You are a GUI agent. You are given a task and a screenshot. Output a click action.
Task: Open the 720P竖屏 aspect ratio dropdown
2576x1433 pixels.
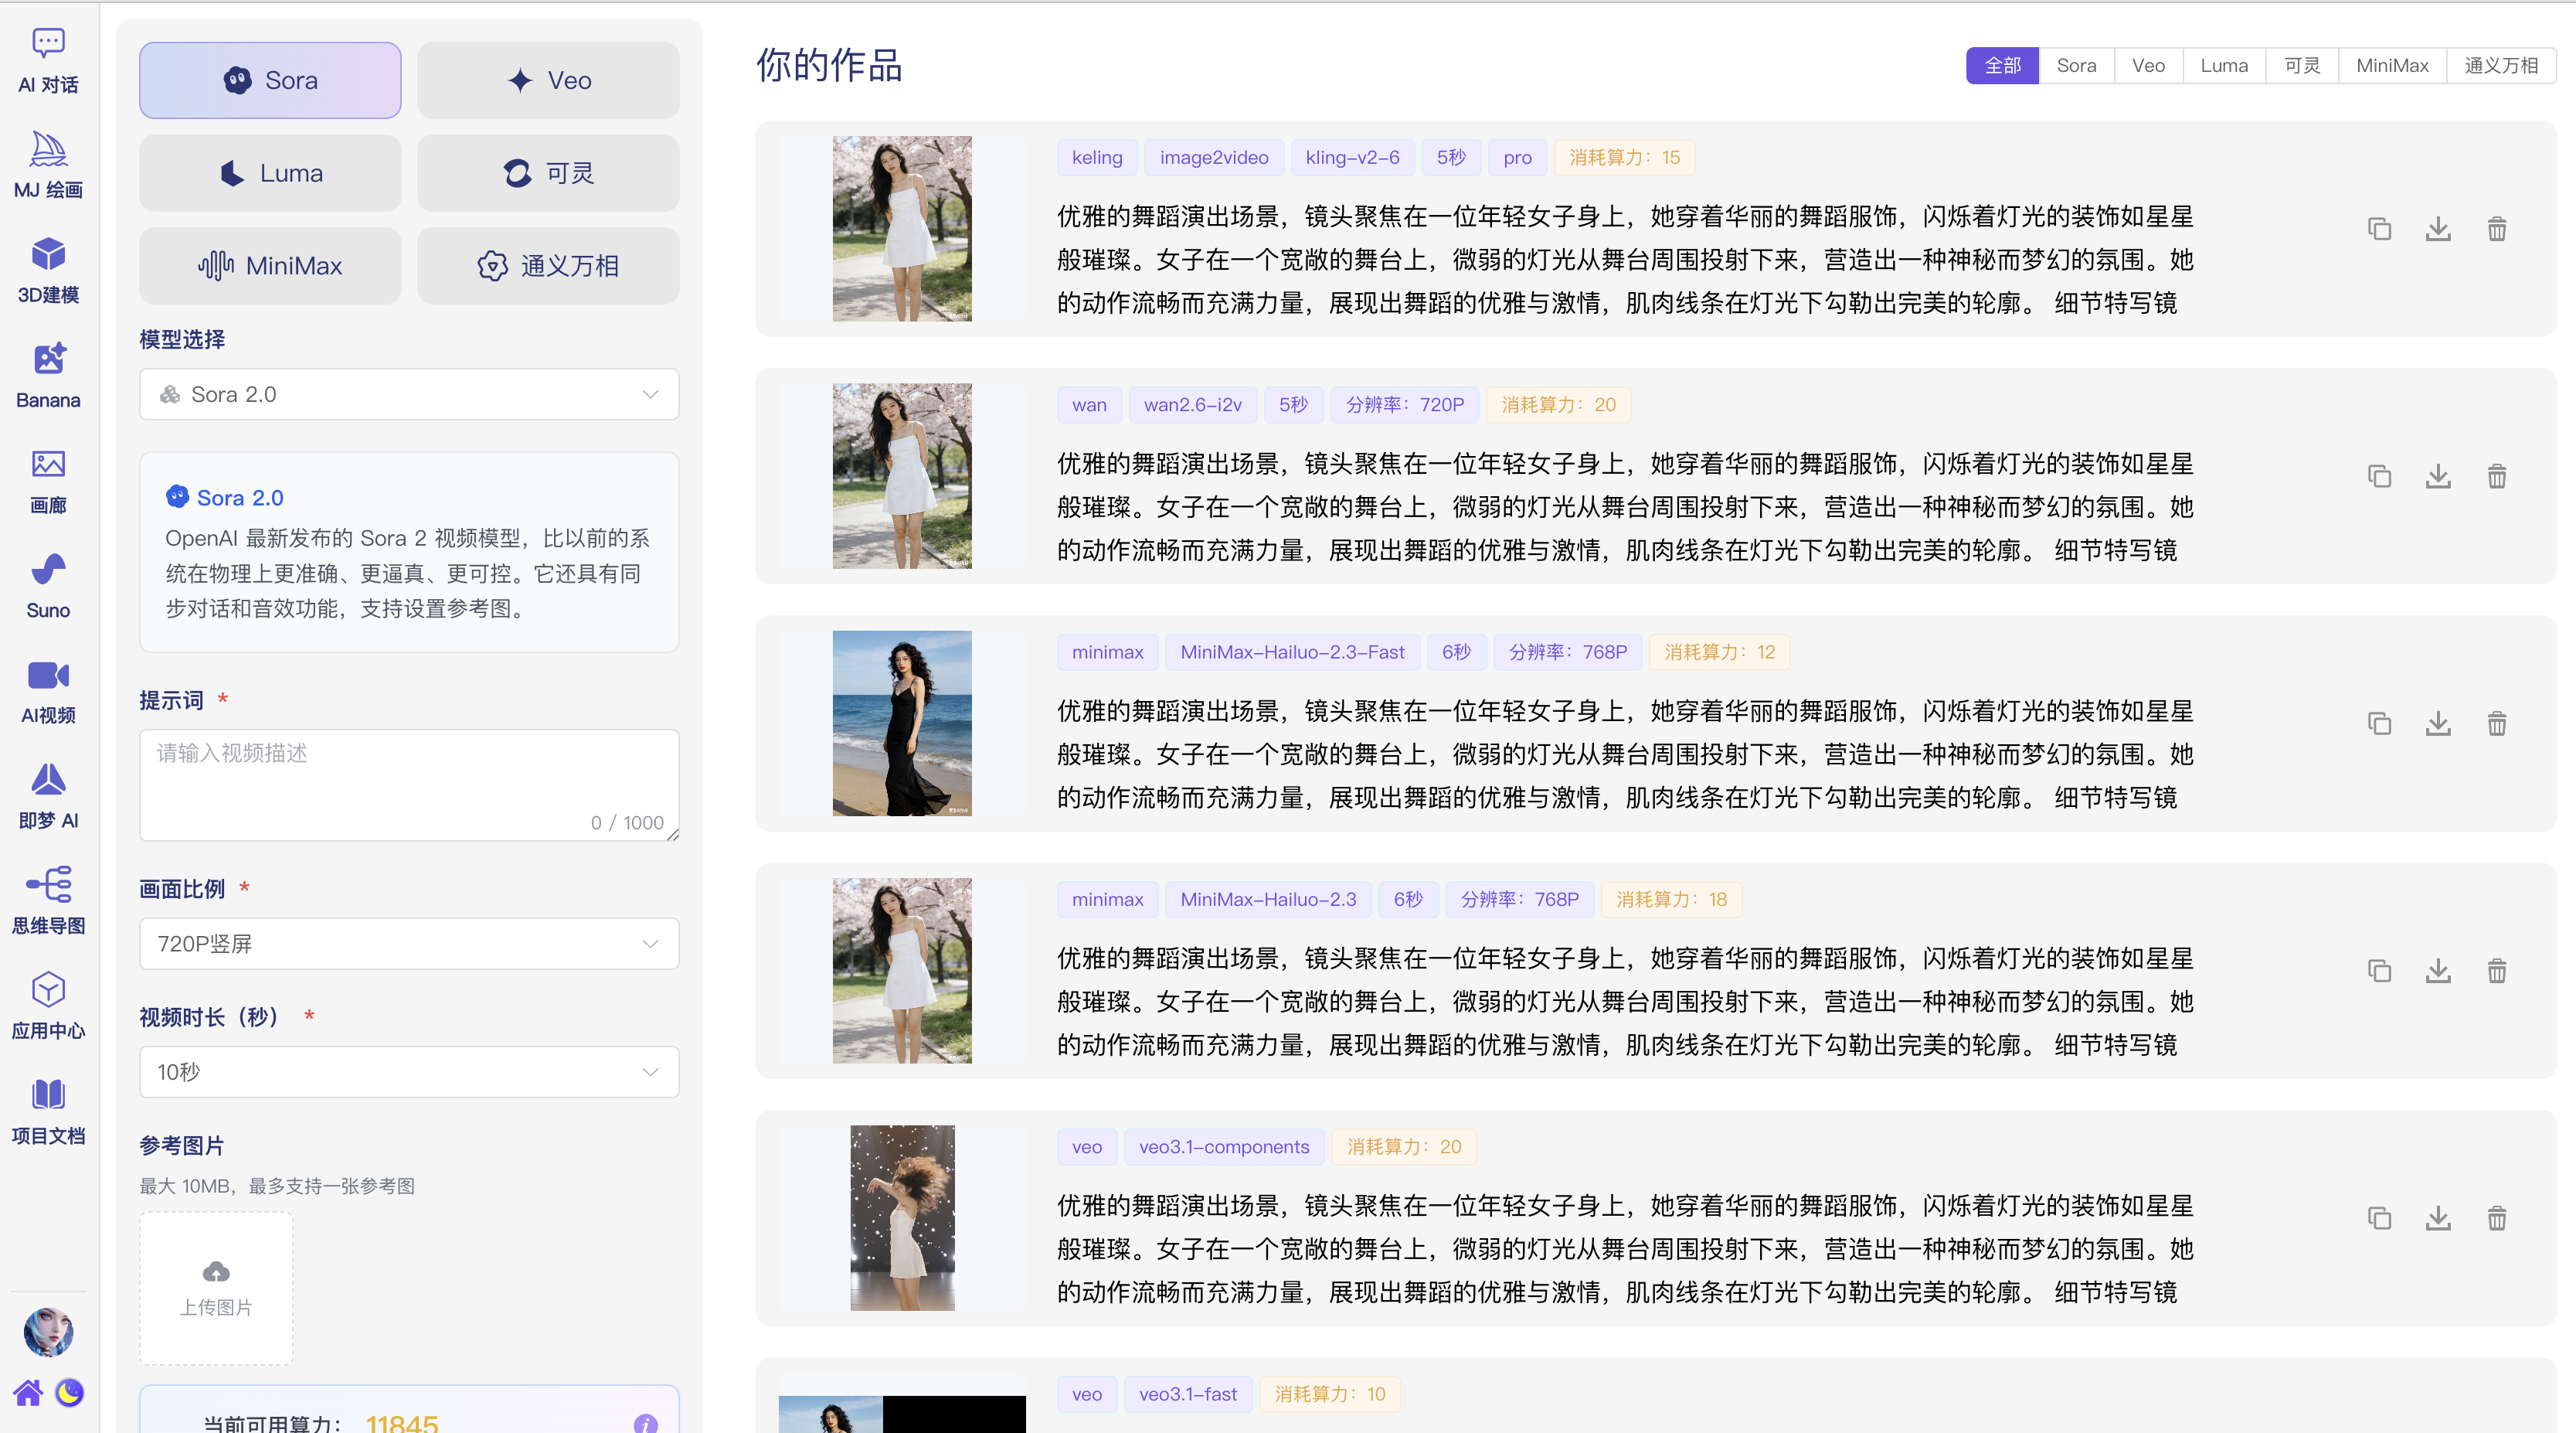pos(409,944)
